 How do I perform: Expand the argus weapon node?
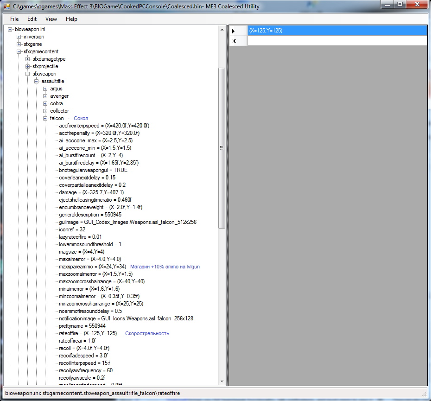click(x=45, y=89)
